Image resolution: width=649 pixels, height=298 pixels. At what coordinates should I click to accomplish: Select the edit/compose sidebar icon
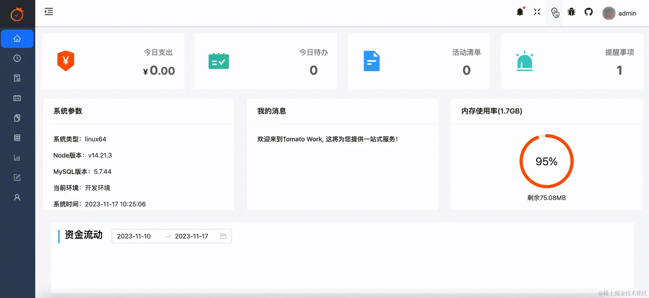tap(17, 177)
